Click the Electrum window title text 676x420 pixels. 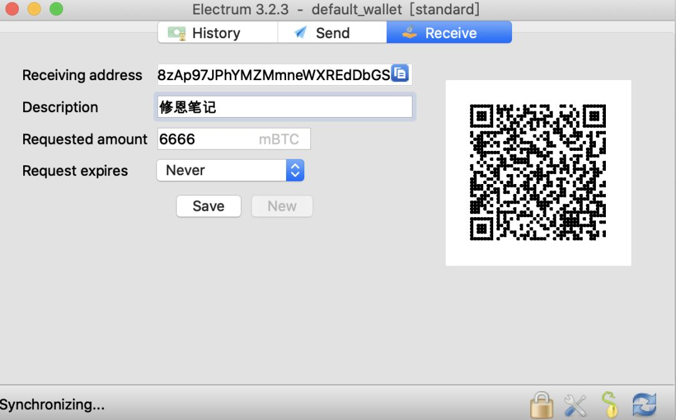[x=335, y=9]
